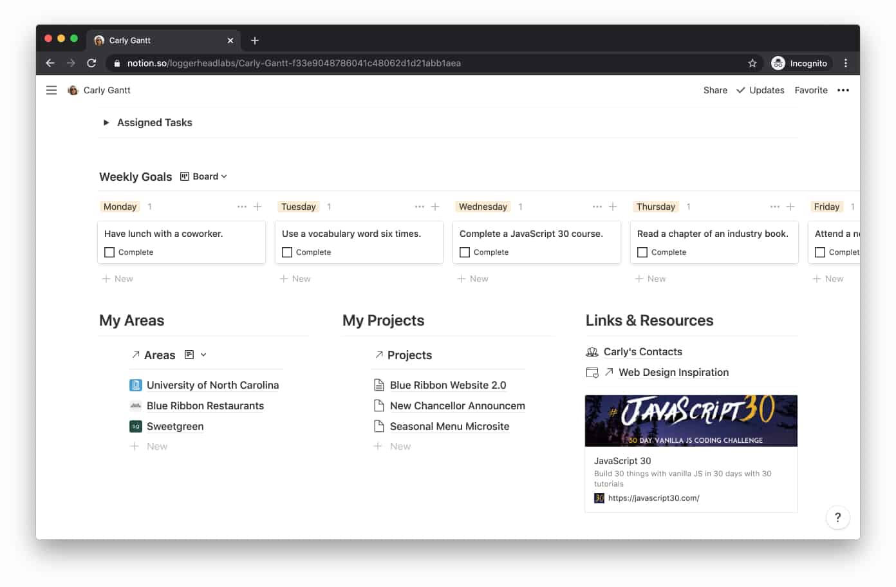Click the Blue Ribbon Website 2.0 document icon

(378, 384)
